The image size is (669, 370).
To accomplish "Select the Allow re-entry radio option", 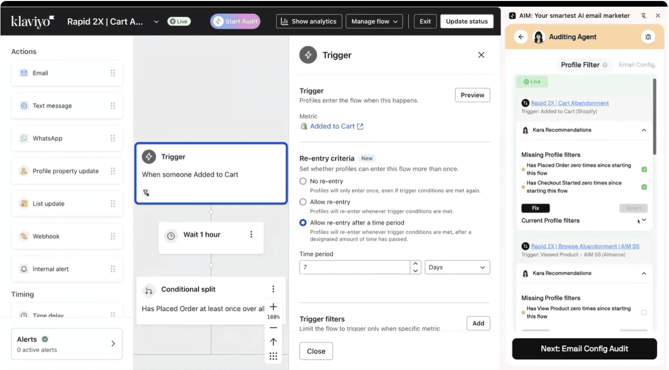I will [x=303, y=202].
